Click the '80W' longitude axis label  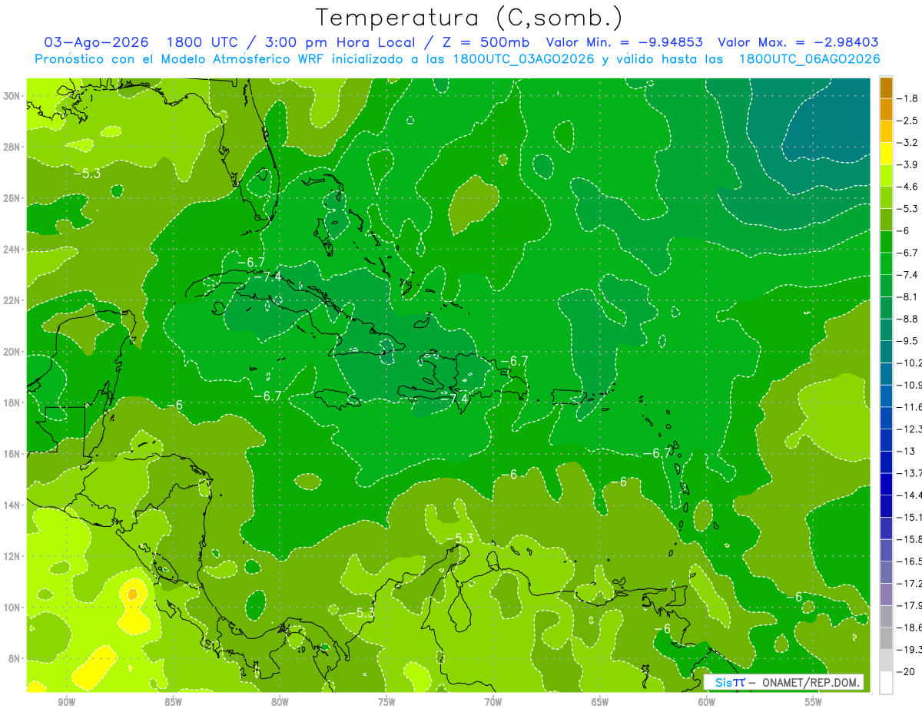[x=280, y=702]
